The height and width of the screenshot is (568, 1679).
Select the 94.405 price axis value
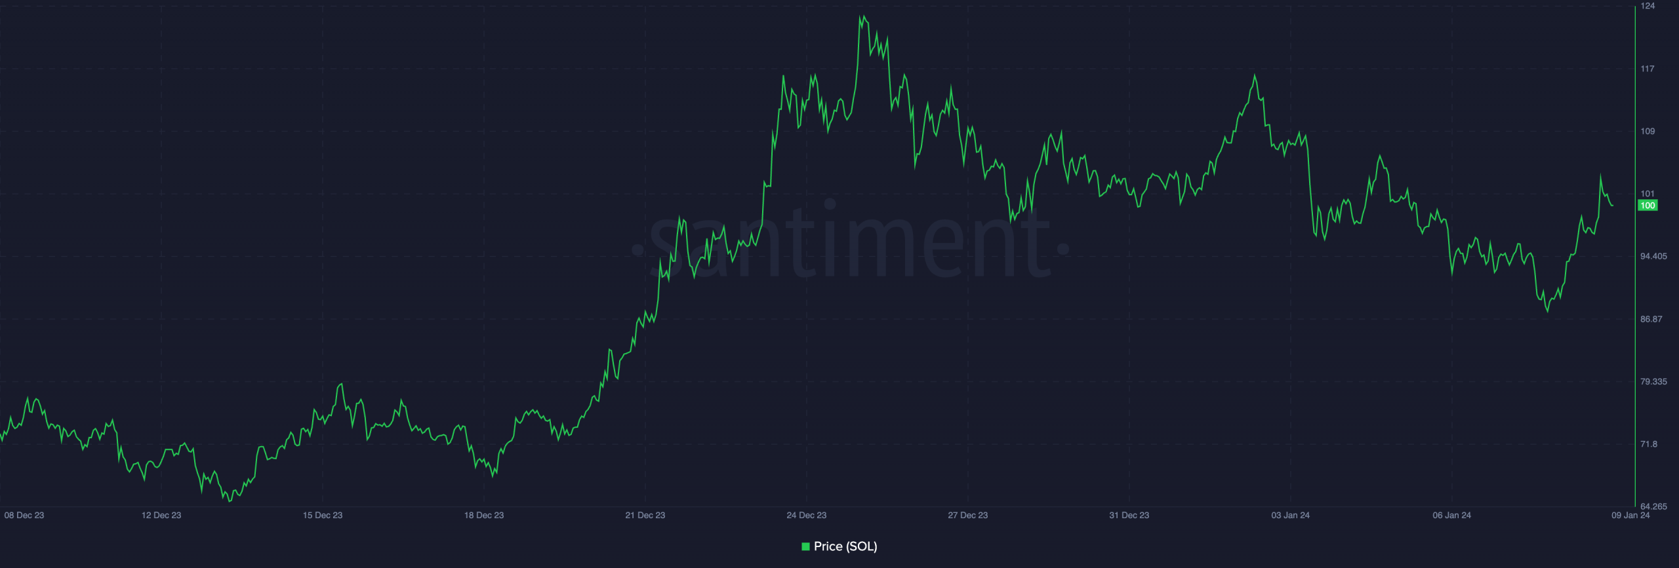coord(1653,256)
